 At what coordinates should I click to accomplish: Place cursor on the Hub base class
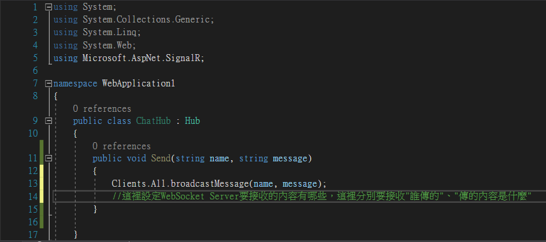pos(192,121)
